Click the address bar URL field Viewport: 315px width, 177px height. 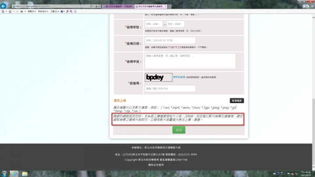(51, 7)
